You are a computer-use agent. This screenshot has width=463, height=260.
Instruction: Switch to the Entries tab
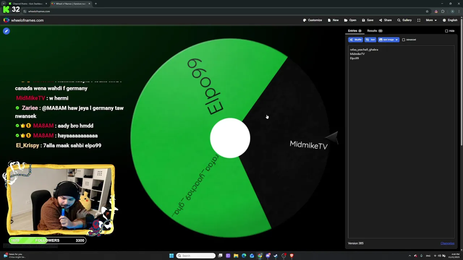point(354,31)
